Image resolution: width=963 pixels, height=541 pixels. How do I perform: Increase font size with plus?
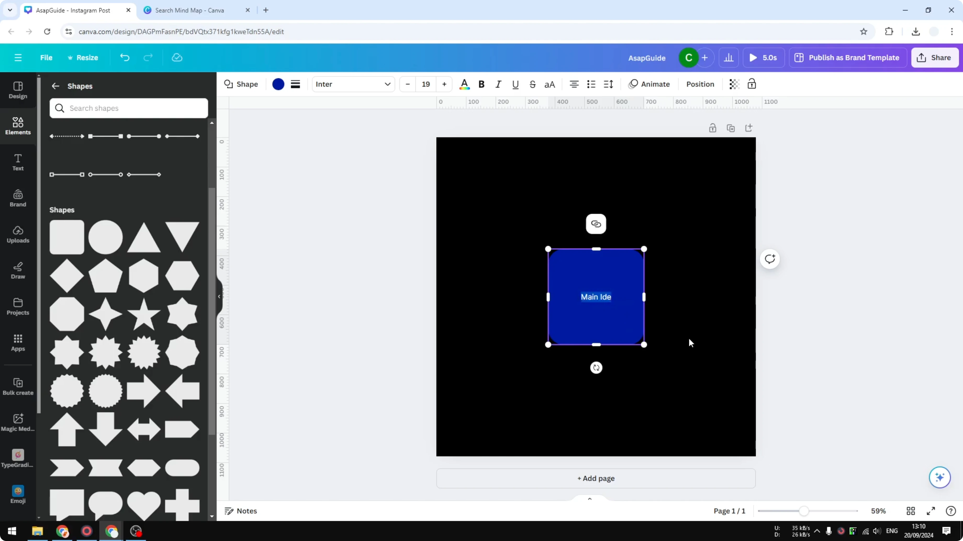444,84
